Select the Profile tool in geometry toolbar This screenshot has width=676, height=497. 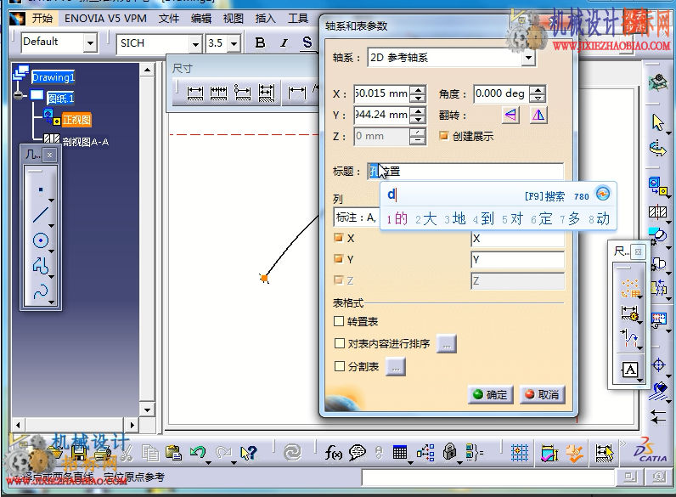[x=41, y=265]
